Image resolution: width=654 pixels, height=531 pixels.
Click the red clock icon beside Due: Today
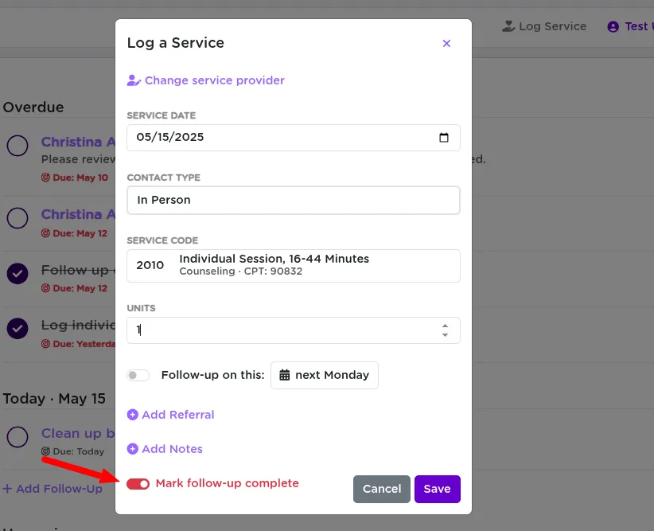[x=48, y=451]
